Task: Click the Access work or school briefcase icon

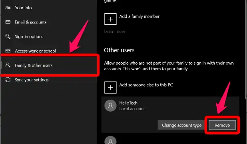Action: click(x=8, y=51)
